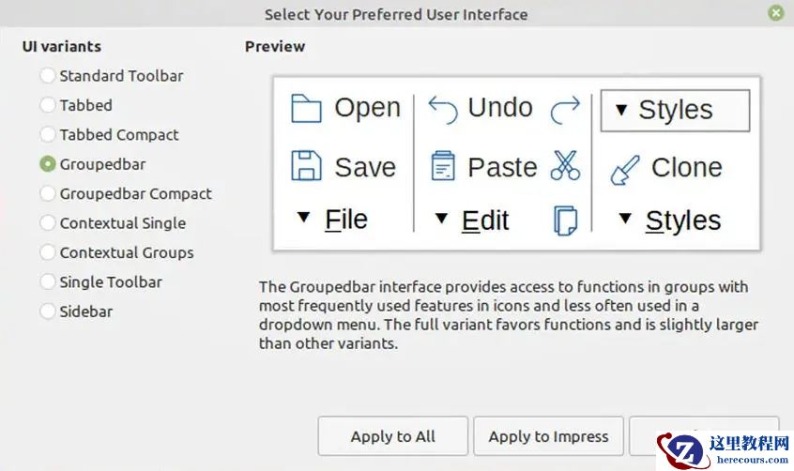Click the Undo arrow icon
This screenshot has height=471, width=794.
tap(443, 108)
